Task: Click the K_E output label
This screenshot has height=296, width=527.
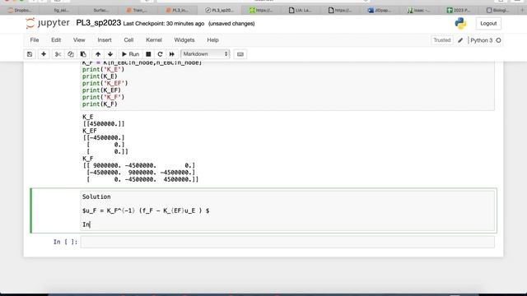Action: click(88, 117)
